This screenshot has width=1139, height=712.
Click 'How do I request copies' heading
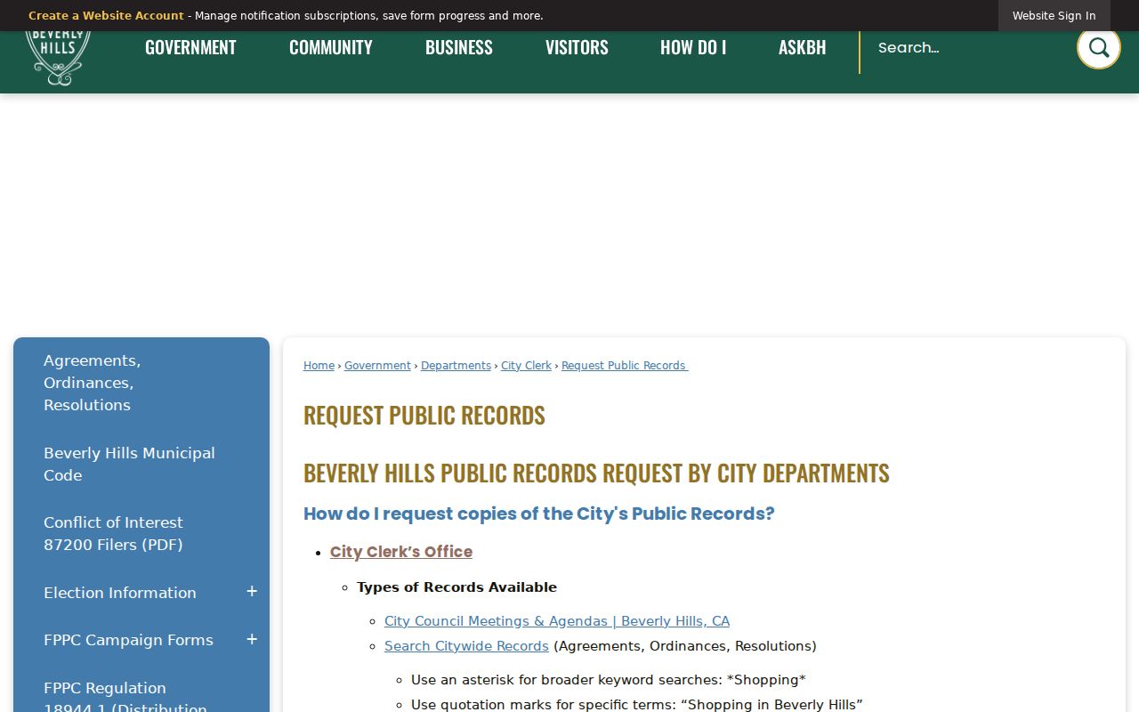pos(539,514)
